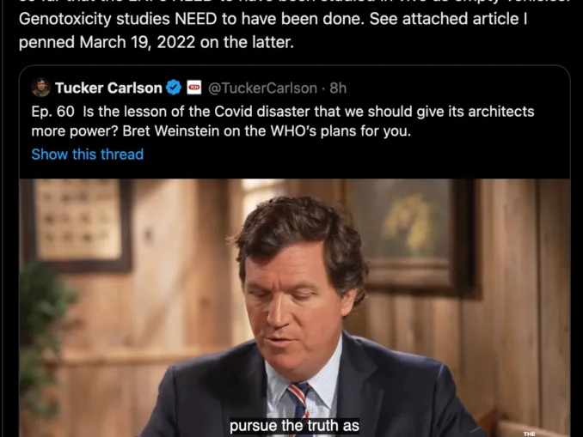Open Tucker Carlson's profile avatar
This screenshot has width=583, height=437.
pos(41,88)
